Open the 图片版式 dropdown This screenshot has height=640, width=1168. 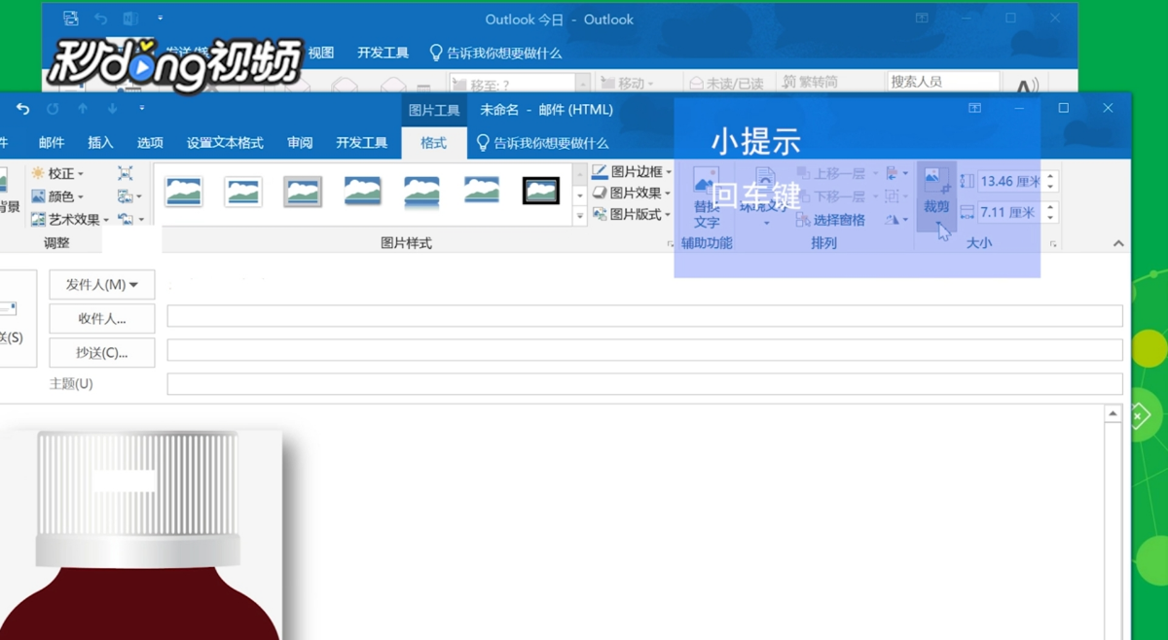pos(632,215)
